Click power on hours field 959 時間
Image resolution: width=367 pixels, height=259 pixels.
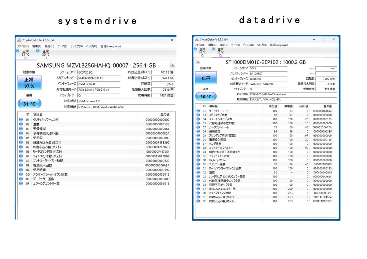pos(326,89)
